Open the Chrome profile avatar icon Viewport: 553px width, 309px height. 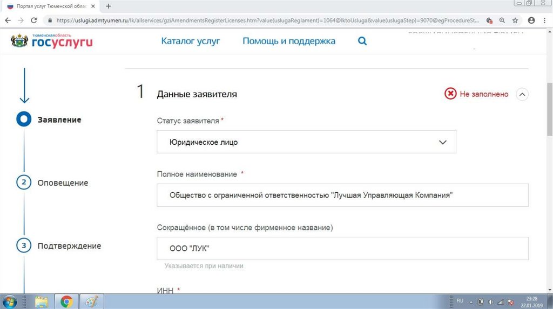pyautogui.click(x=531, y=20)
